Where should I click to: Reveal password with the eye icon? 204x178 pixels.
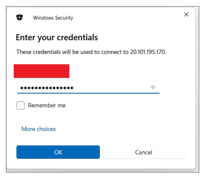pyautogui.click(x=153, y=87)
